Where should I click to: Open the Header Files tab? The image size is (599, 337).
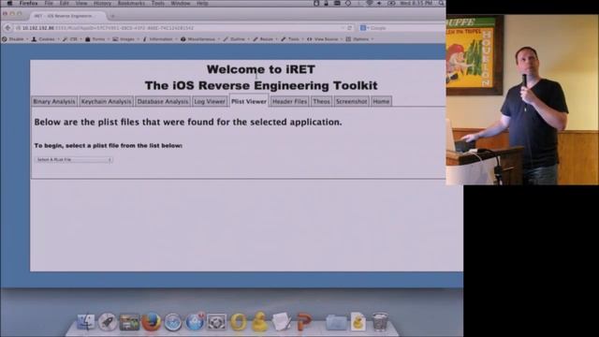pyautogui.click(x=289, y=101)
